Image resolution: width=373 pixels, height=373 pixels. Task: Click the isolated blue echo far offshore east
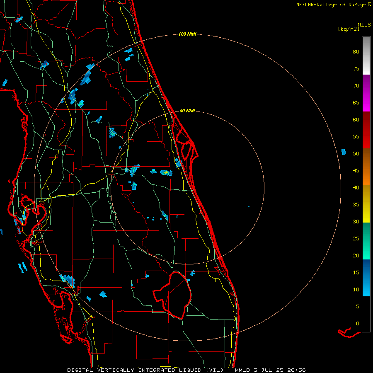[344, 152]
